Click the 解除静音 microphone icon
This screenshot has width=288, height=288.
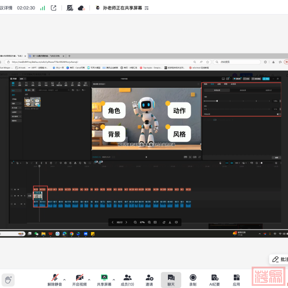pyautogui.click(x=55, y=278)
